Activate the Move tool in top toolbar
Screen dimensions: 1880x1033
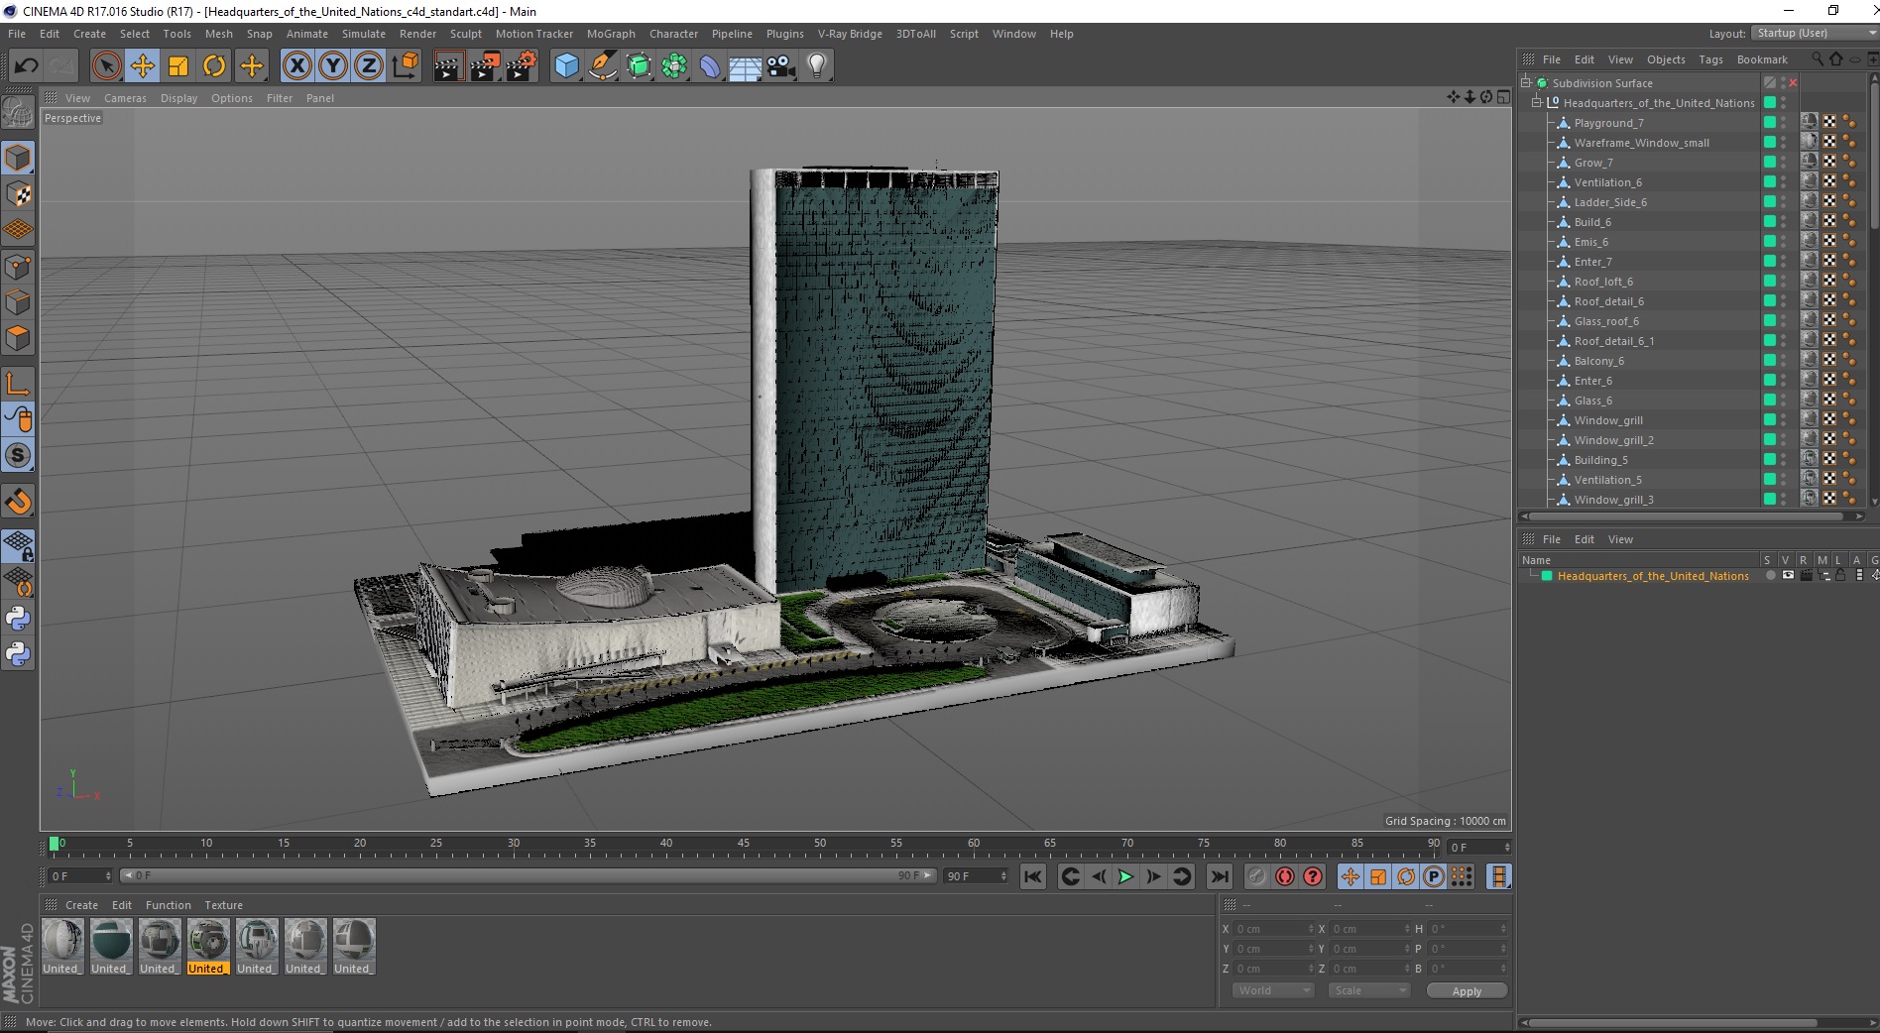[x=142, y=66]
